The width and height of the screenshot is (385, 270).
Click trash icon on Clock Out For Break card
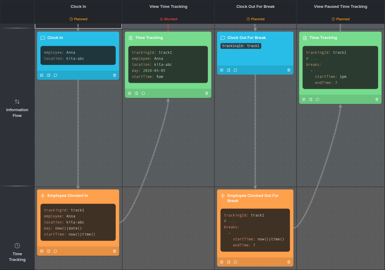(x=289, y=70)
